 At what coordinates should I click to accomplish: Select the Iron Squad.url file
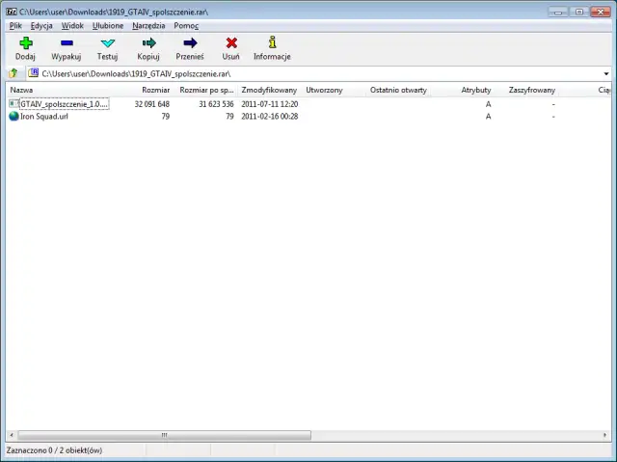(44, 116)
